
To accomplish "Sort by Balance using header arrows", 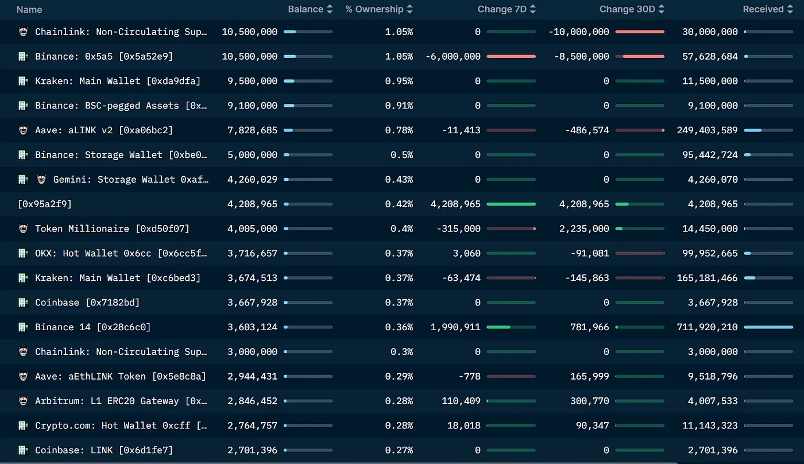I will 329,9.
